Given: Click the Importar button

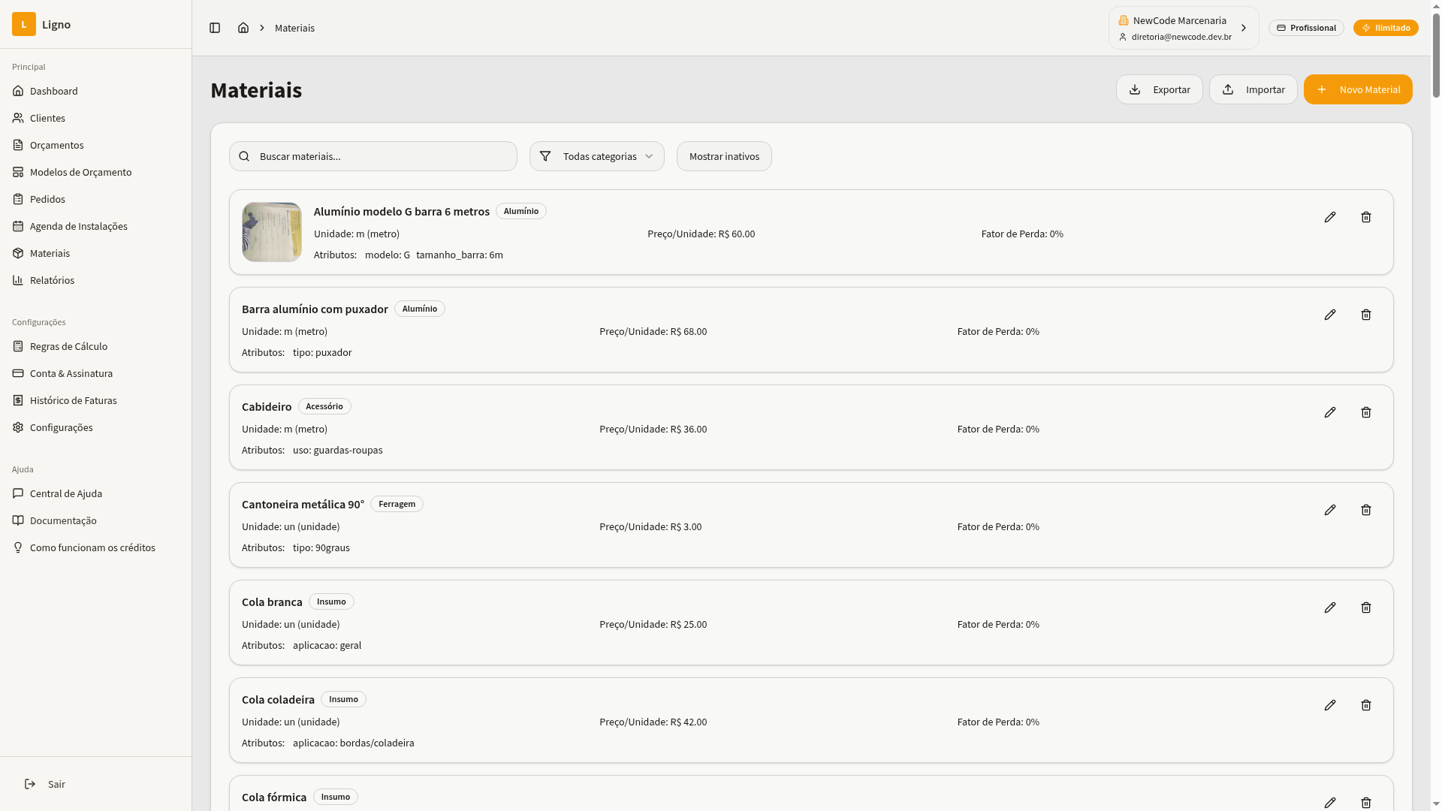Looking at the screenshot, I should click(1253, 89).
